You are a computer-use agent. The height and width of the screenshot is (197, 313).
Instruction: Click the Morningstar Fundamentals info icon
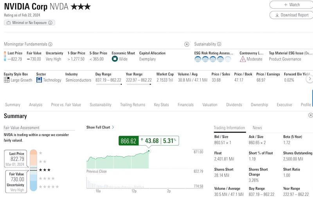(x=50, y=44)
